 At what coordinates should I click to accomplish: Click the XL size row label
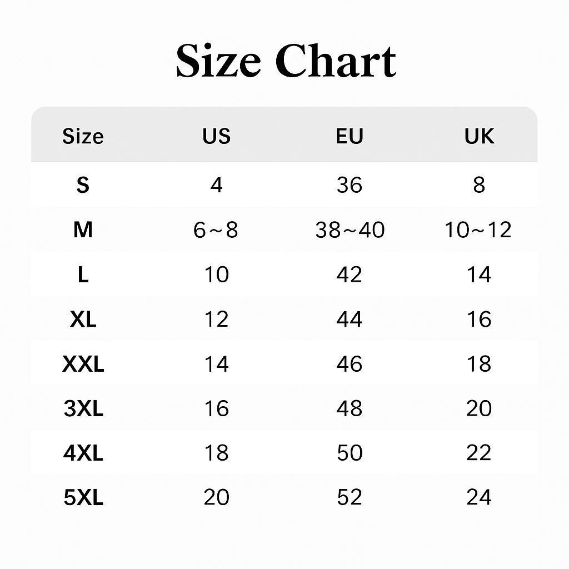[83, 319]
